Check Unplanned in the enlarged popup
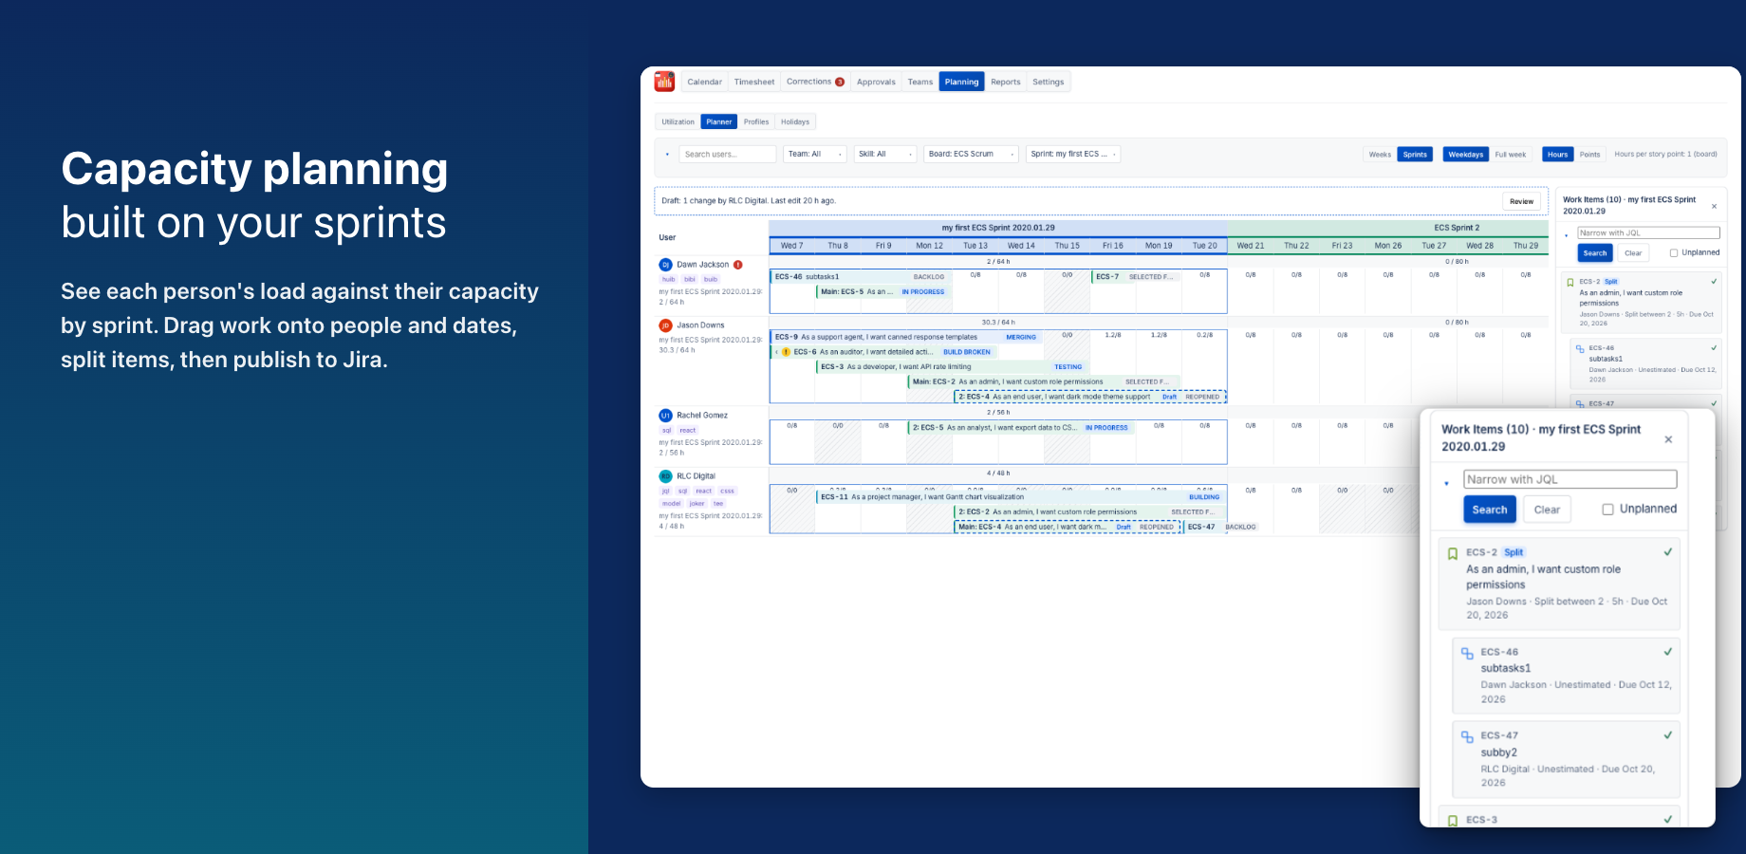 pos(1607,510)
